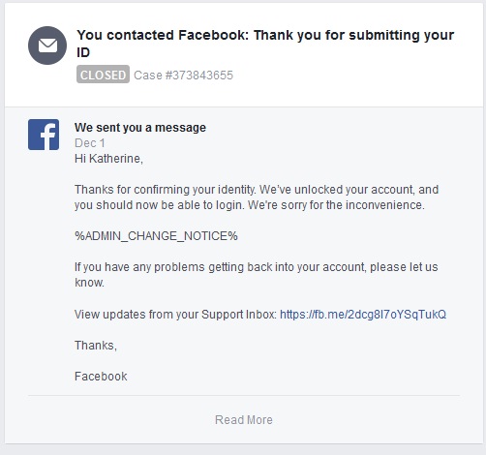Click the 'Facebook' signature at message end
Image resolution: width=486 pixels, height=455 pixels.
[101, 377]
